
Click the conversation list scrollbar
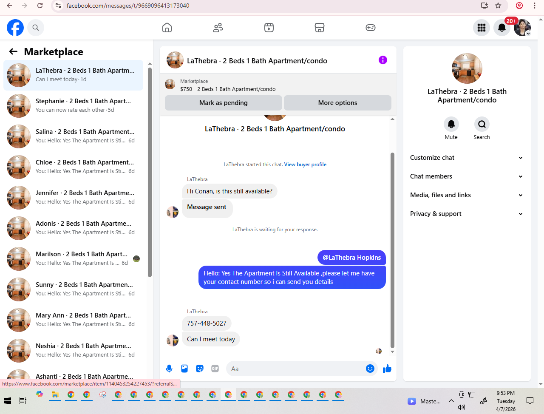click(x=150, y=172)
